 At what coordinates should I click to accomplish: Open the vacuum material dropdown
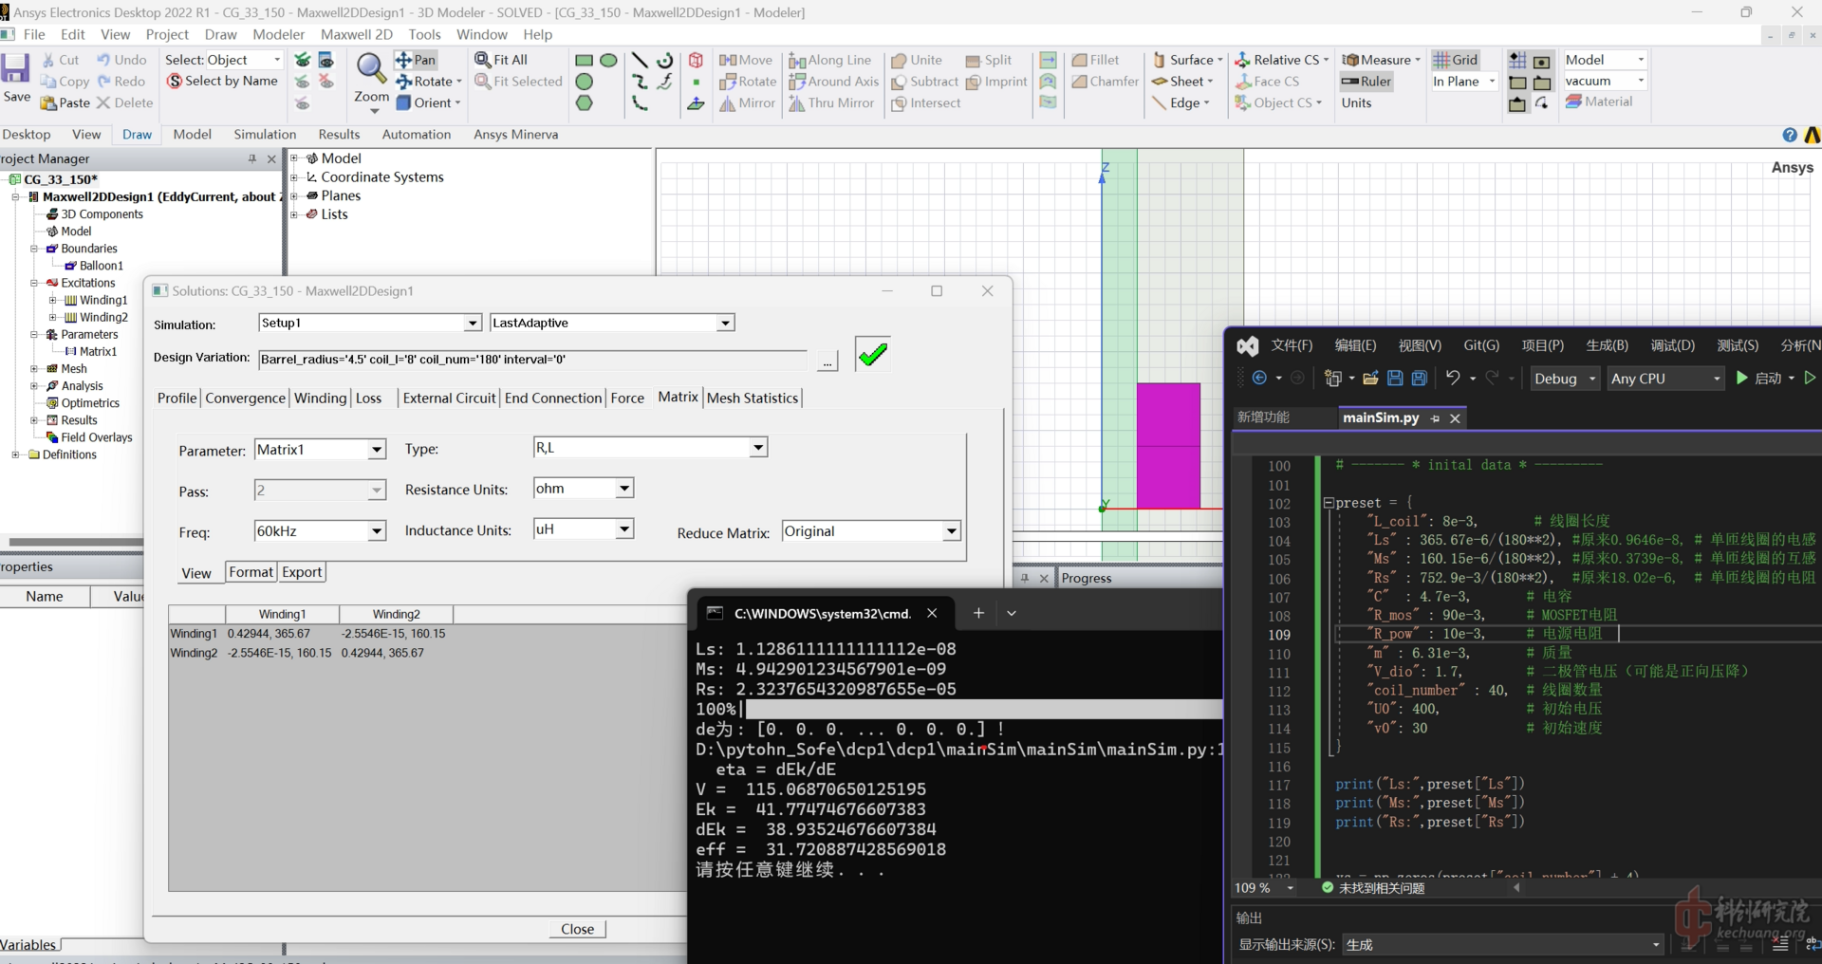point(1640,82)
